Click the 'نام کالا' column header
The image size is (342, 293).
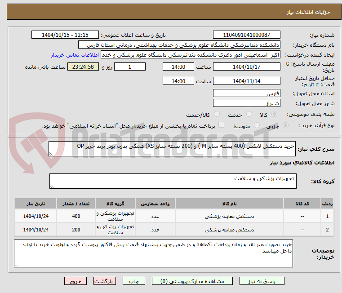[229, 204]
